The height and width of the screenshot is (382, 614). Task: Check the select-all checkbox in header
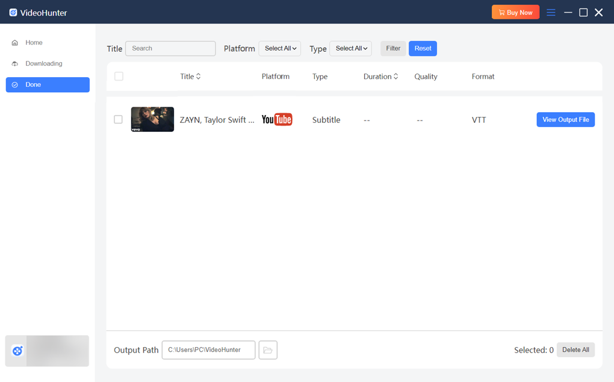tap(119, 77)
